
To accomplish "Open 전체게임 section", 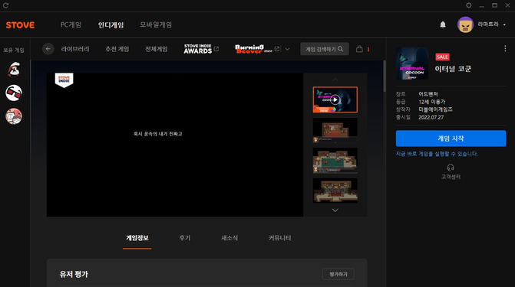I will [157, 49].
